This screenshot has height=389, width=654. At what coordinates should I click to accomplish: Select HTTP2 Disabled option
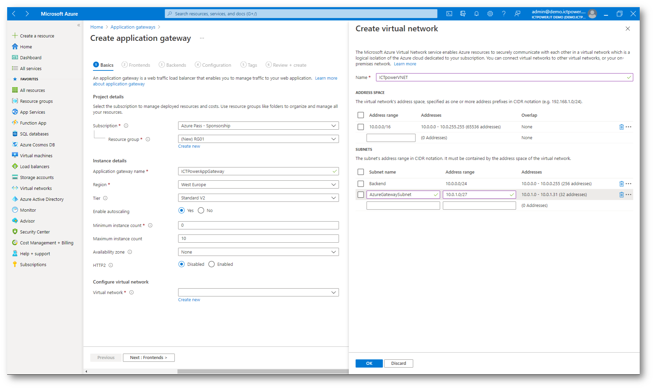point(181,264)
